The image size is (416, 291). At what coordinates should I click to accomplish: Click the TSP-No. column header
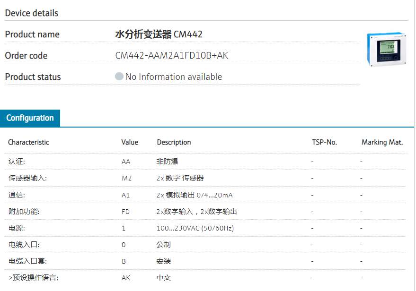[x=324, y=142]
